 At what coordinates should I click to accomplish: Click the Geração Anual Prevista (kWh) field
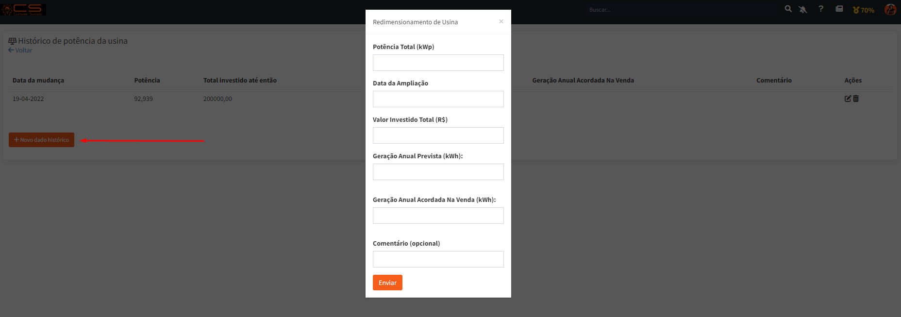(x=438, y=172)
